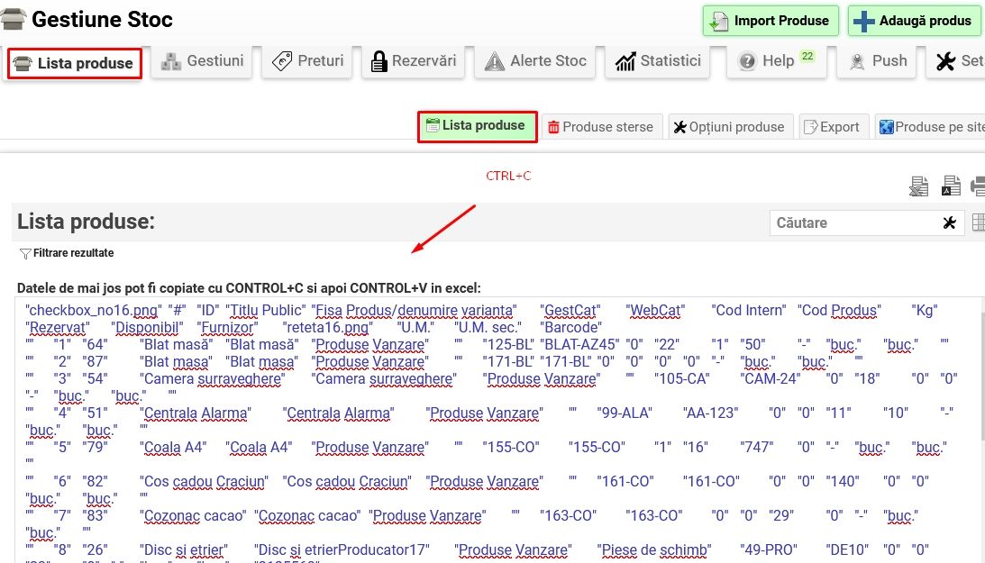The height and width of the screenshot is (563, 985).
Task: Switch to the Push tab
Action: pos(877,61)
